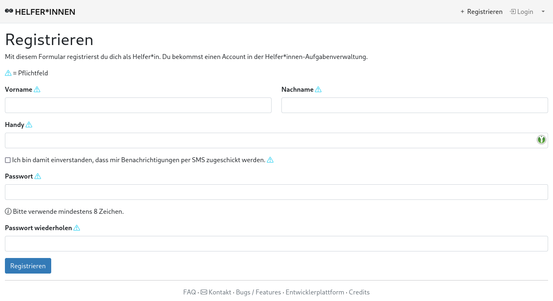Screen dimensions: 553x301
Task: Expand the dropdown caret in the navbar
Action: pyautogui.click(x=543, y=11)
